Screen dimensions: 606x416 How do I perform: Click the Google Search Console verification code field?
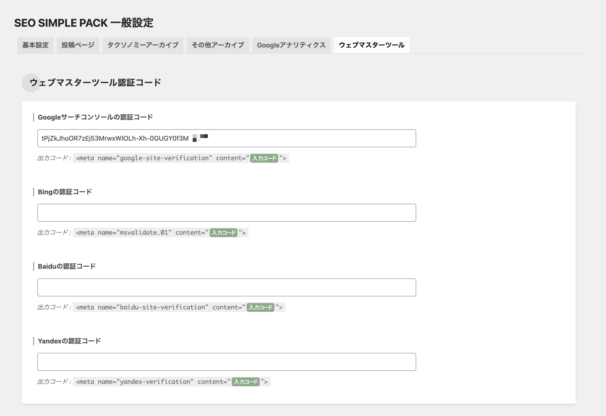click(226, 138)
